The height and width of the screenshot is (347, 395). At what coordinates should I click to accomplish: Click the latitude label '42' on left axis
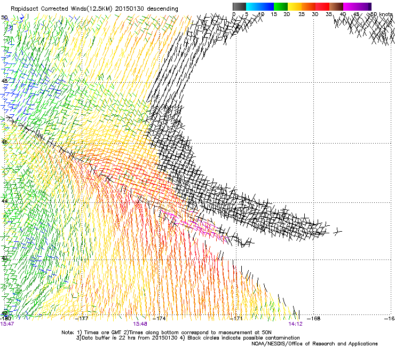click(4, 258)
